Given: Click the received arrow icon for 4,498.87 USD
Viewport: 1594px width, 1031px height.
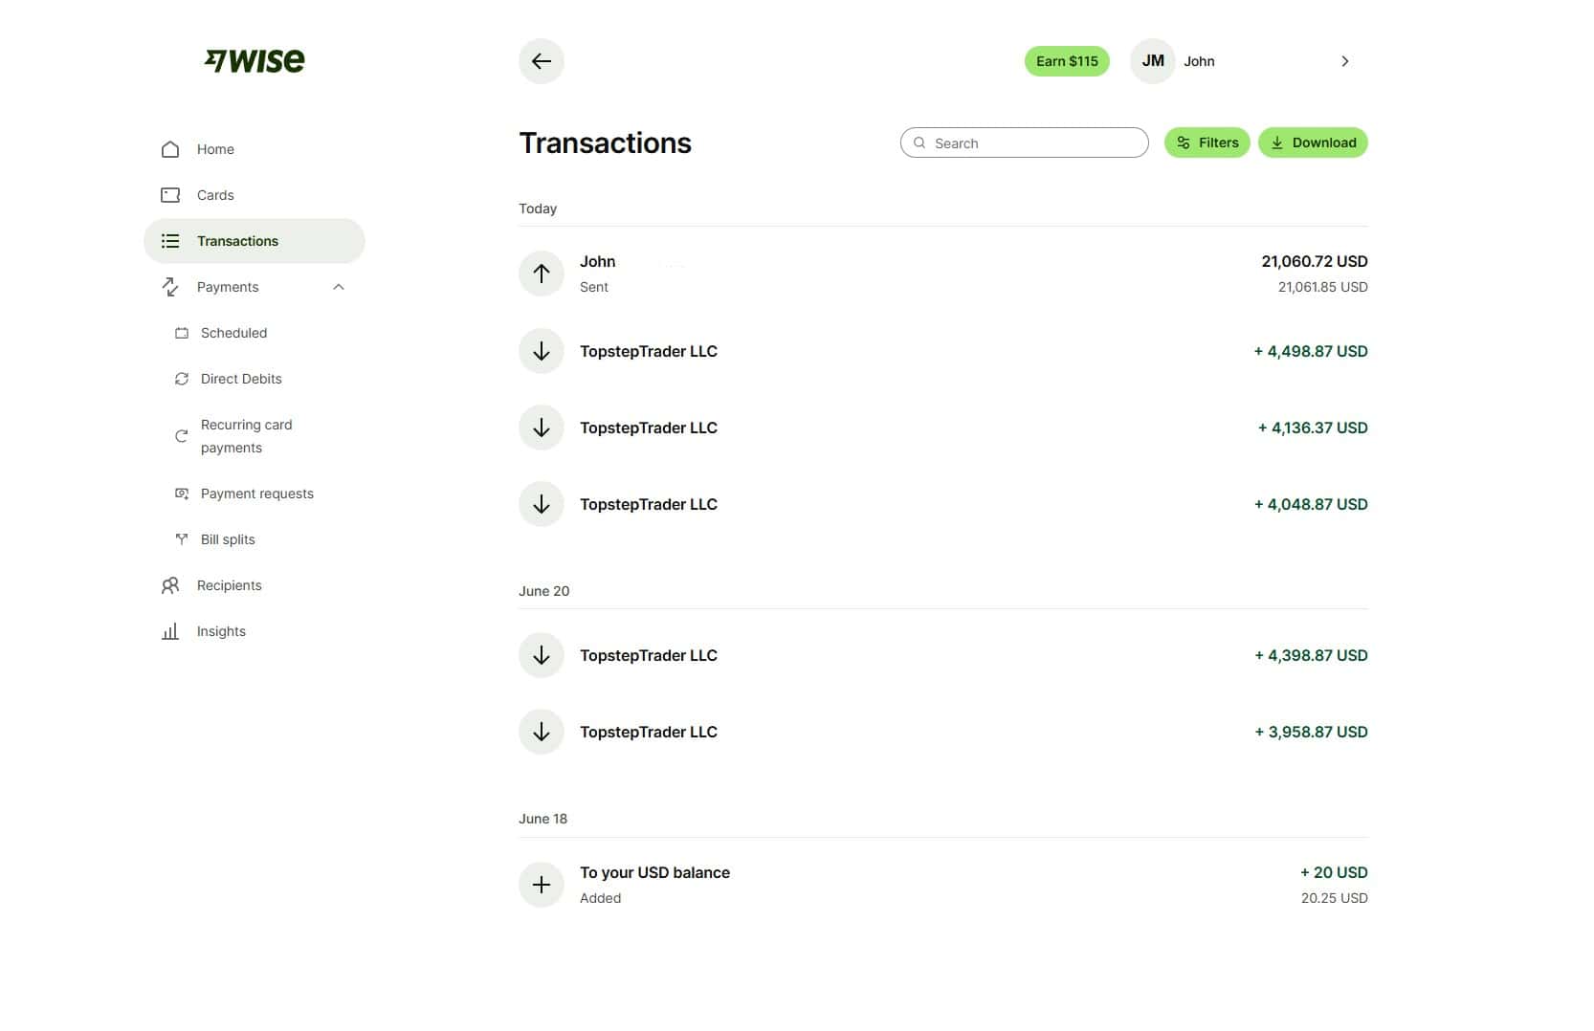Looking at the screenshot, I should point(542,351).
